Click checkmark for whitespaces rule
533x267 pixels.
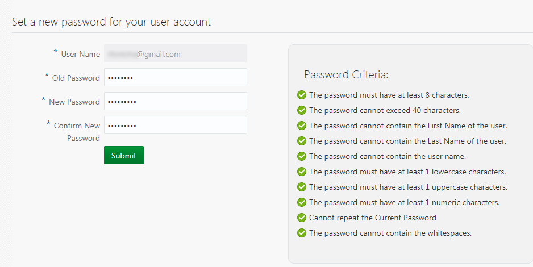302,233
